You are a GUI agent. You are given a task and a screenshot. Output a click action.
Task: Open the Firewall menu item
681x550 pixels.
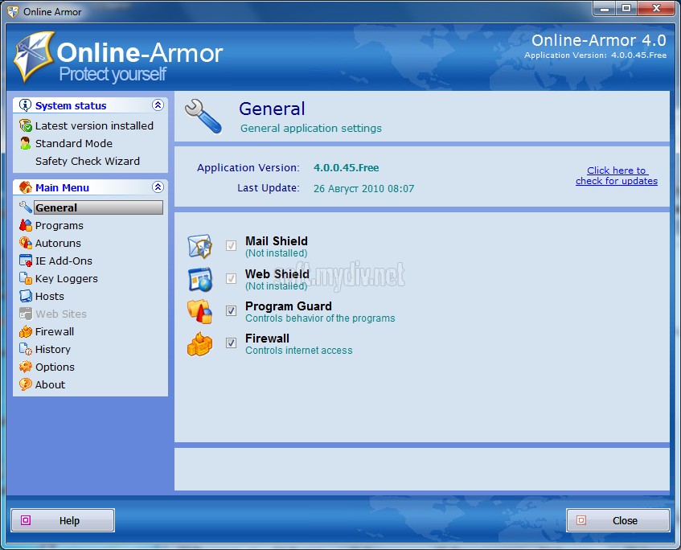click(x=55, y=331)
